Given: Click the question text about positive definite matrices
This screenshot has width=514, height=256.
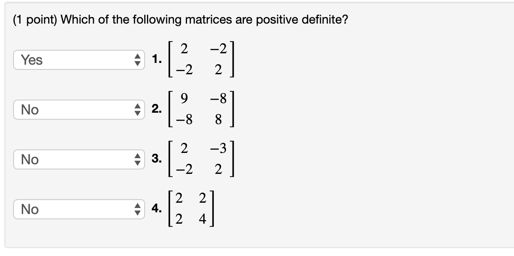Looking at the screenshot, I should (x=181, y=19).
